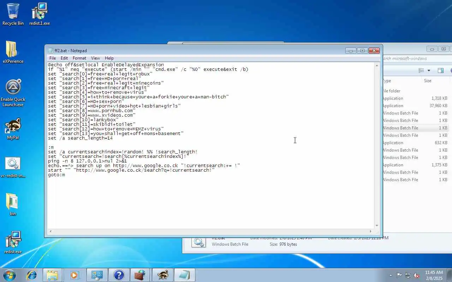The height and width of the screenshot is (282, 452).
Task: Click the monitor settings taskbar icon
Action: click(96, 275)
